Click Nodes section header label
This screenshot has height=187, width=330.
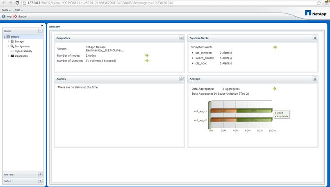7,181
